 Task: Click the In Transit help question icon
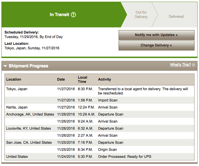(73, 15)
